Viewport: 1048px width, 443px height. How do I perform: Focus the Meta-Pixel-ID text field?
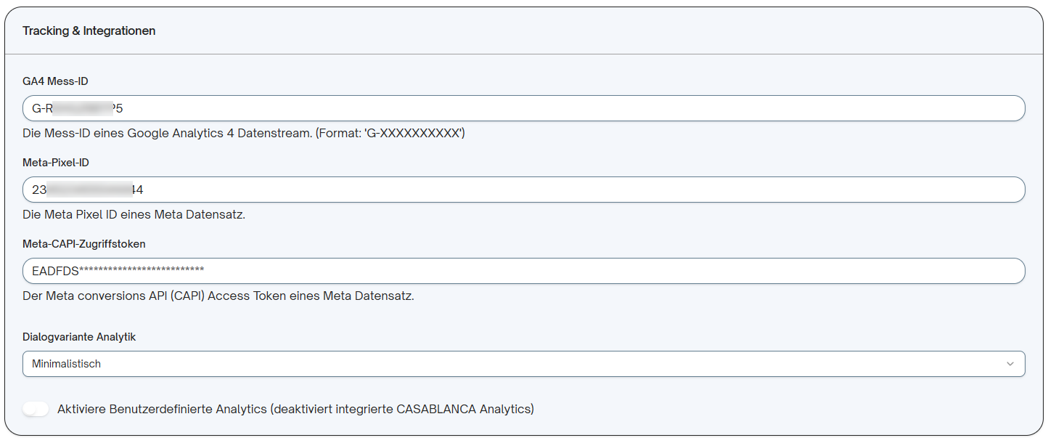(x=523, y=190)
